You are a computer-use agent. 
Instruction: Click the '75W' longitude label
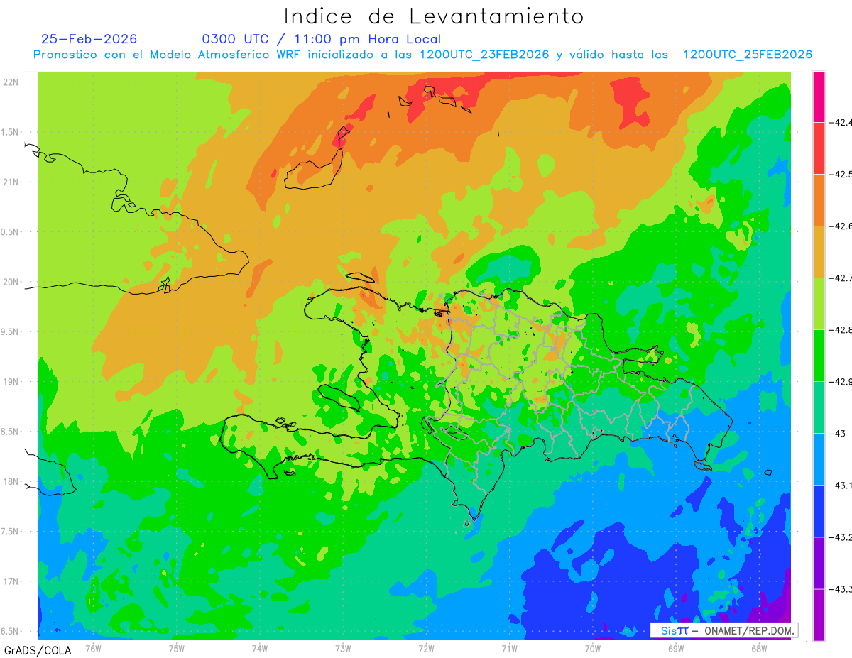tap(176, 648)
